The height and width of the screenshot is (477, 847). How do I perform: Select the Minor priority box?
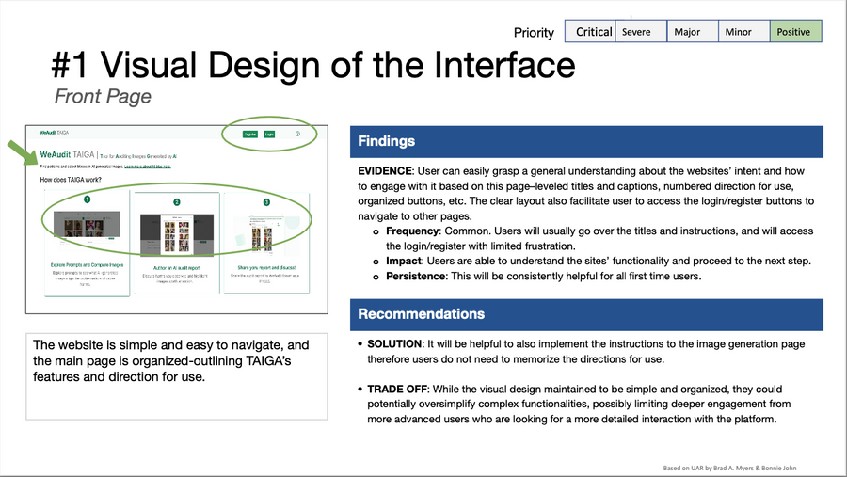(744, 31)
